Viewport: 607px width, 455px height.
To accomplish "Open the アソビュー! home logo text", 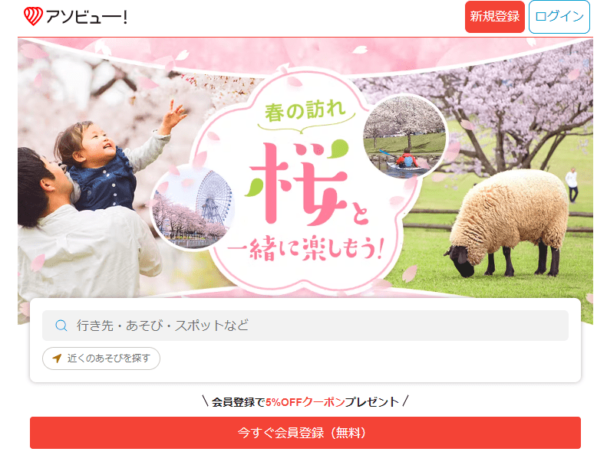I will click(x=86, y=17).
